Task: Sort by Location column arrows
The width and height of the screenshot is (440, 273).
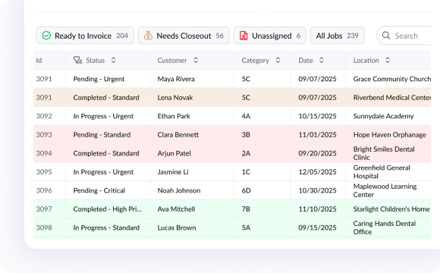Action: pyautogui.click(x=388, y=60)
